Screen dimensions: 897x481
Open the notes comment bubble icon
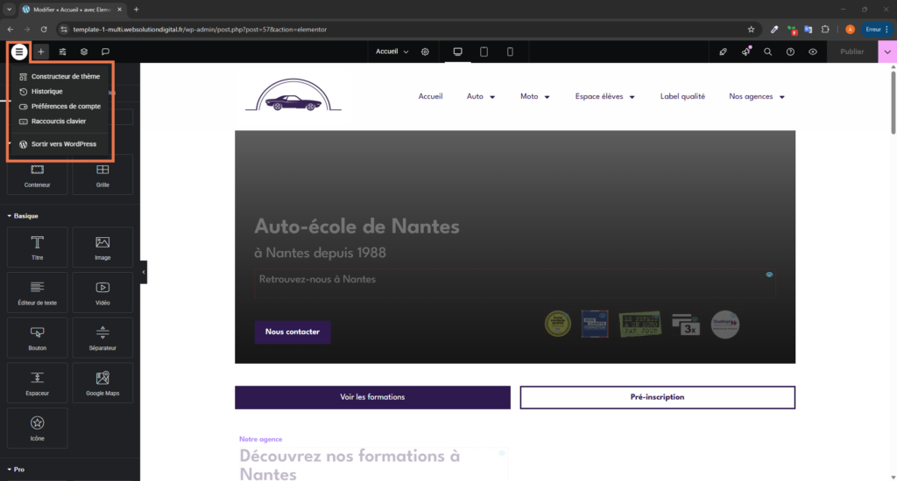105,52
